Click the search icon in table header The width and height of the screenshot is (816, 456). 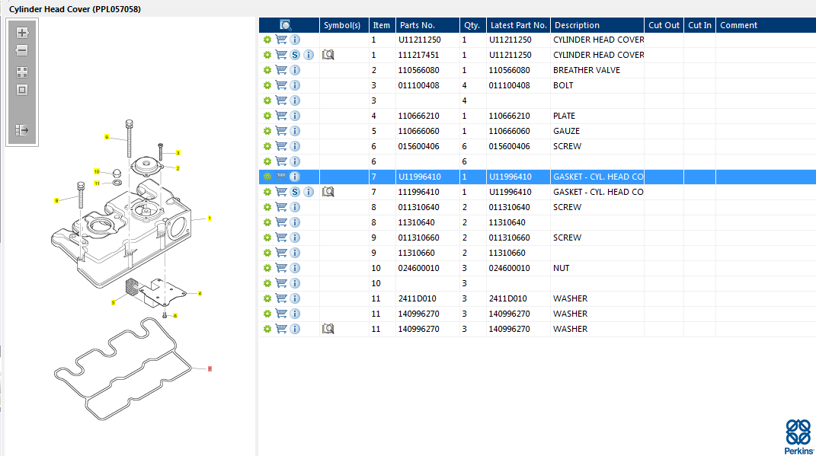point(285,25)
